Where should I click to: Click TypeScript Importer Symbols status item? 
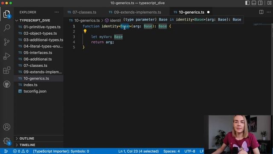61,151
